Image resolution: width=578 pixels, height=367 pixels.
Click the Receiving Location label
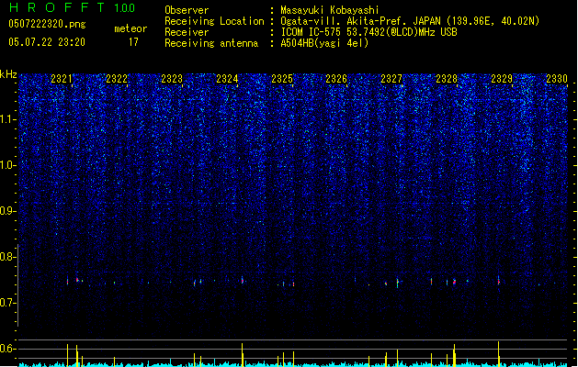click(x=214, y=21)
